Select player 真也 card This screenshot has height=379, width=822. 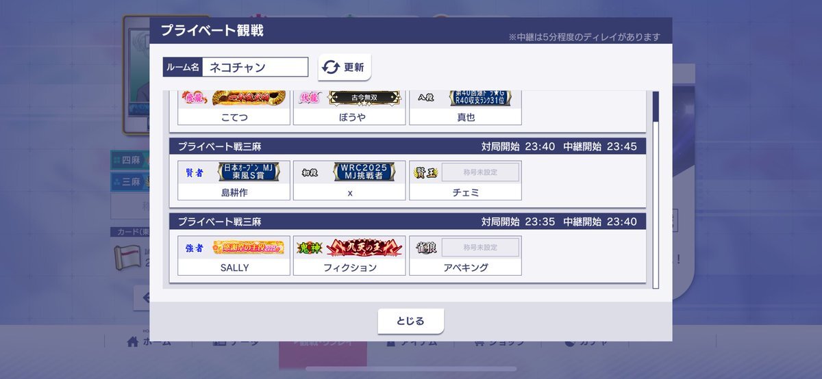coord(465,108)
